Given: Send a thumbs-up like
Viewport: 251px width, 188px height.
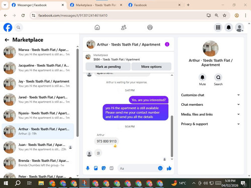Looking at the screenshot, I should coord(169,168).
